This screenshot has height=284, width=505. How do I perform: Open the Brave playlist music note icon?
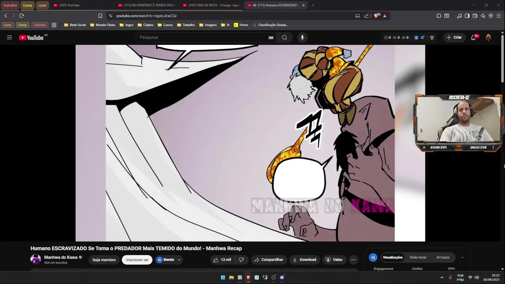pyautogui.click(x=459, y=16)
